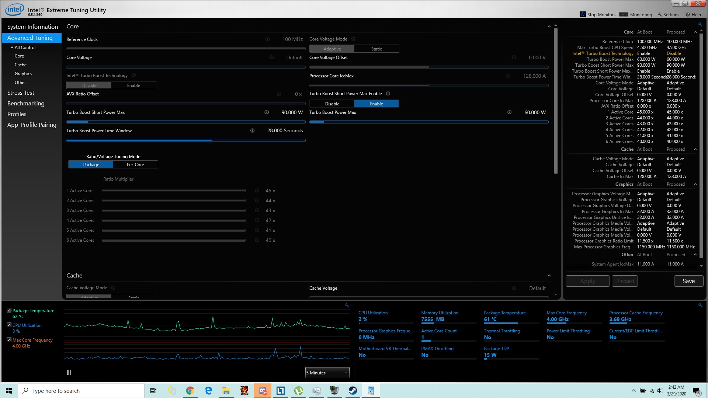Click the Discard button
Viewport: 708px width, 398px height.
625,281
